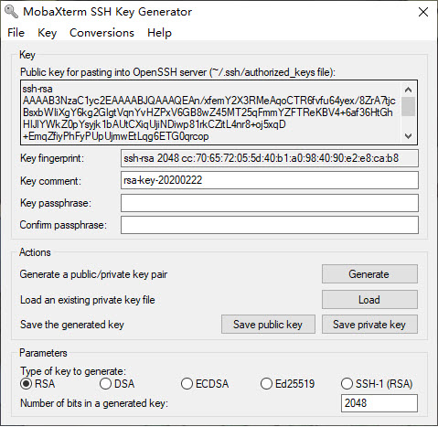Viewport: 438px width, 427px height.
Task: Open the Key menu
Action: 47,33
